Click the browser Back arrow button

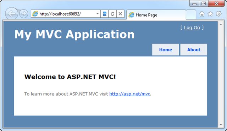[x=11, y=13]
